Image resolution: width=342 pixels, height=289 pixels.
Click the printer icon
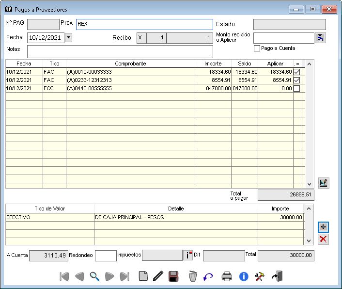(227, 276)
